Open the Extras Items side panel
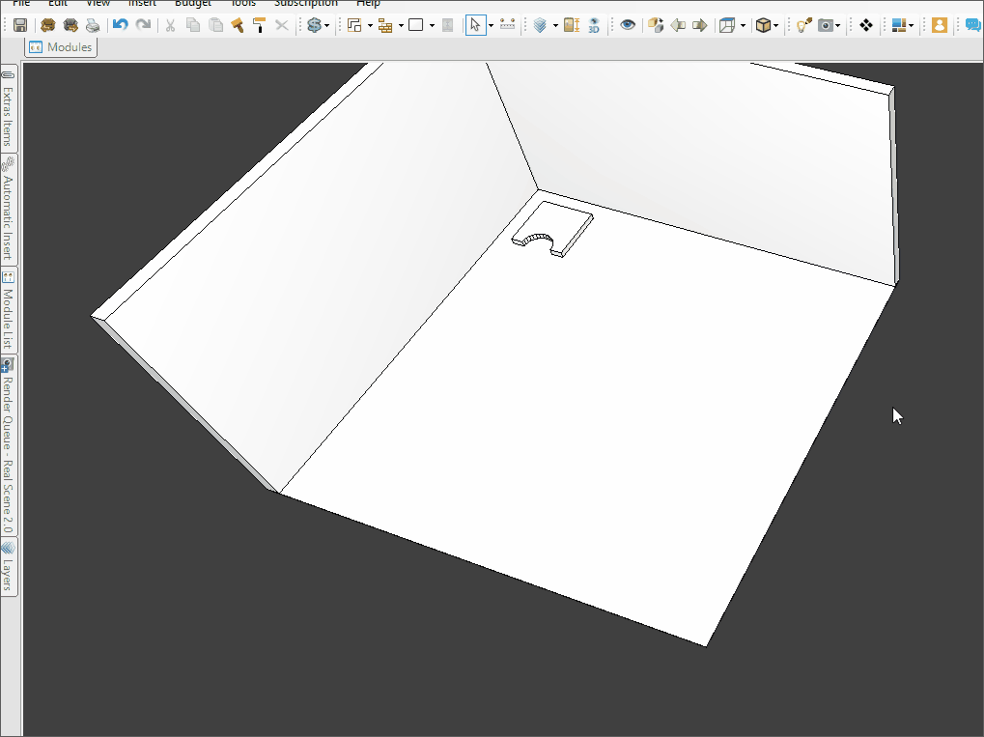 point(8,108)
